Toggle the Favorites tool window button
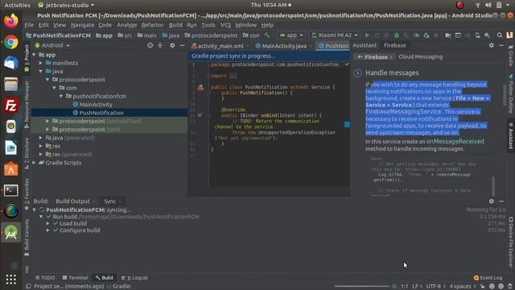Image resolution: width=515 pixels, height=290 pixels. coord(27,194)
